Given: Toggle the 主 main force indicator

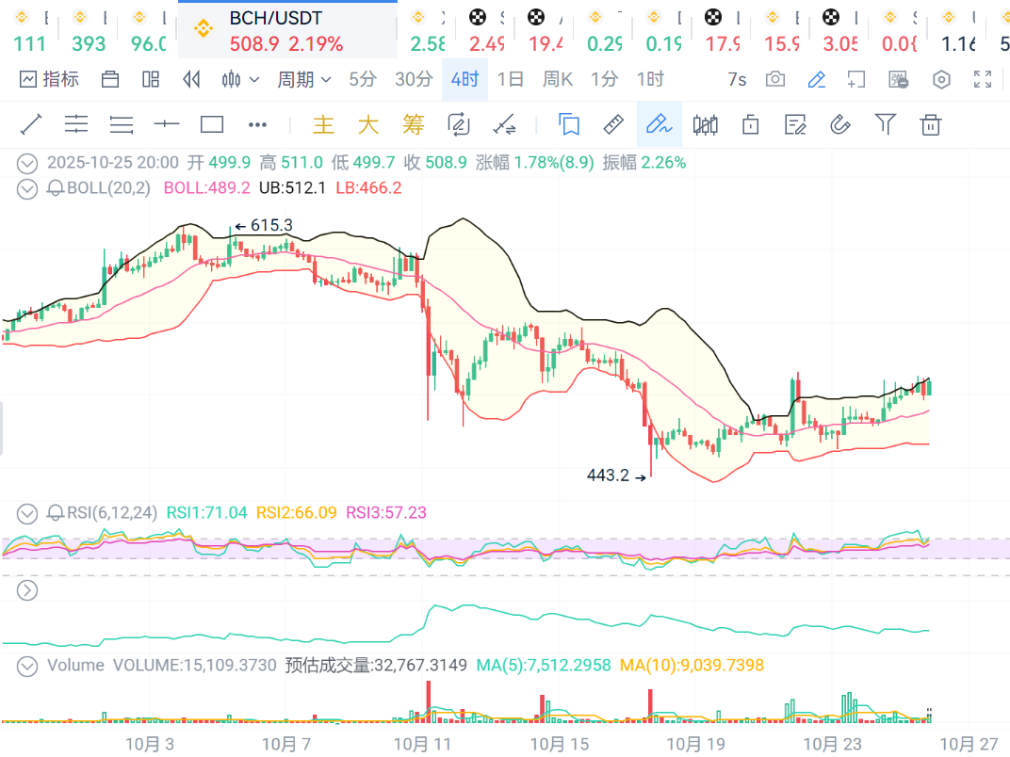Looking at the screenshot, I should pos(323,124).
